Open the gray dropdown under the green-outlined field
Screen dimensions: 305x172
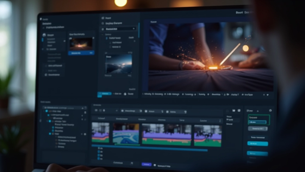tap(258, 129)
